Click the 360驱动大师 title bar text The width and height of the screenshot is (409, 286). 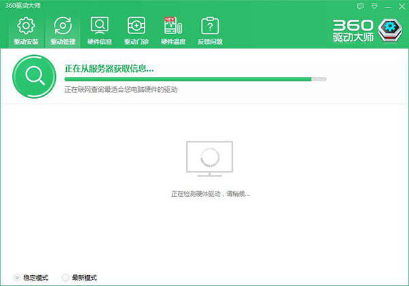point(22,5)
